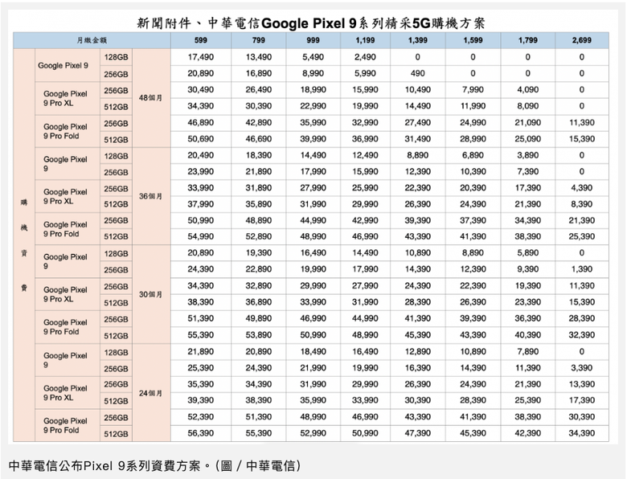
Task: Select the price 26,490
Action: (258, 90)
